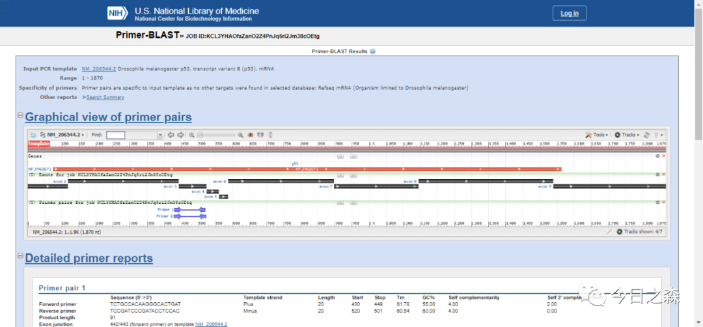Screen dimensions: 703x327
Task: Open Primer-BLAST Results help icon
Action: tap(372, 51)
